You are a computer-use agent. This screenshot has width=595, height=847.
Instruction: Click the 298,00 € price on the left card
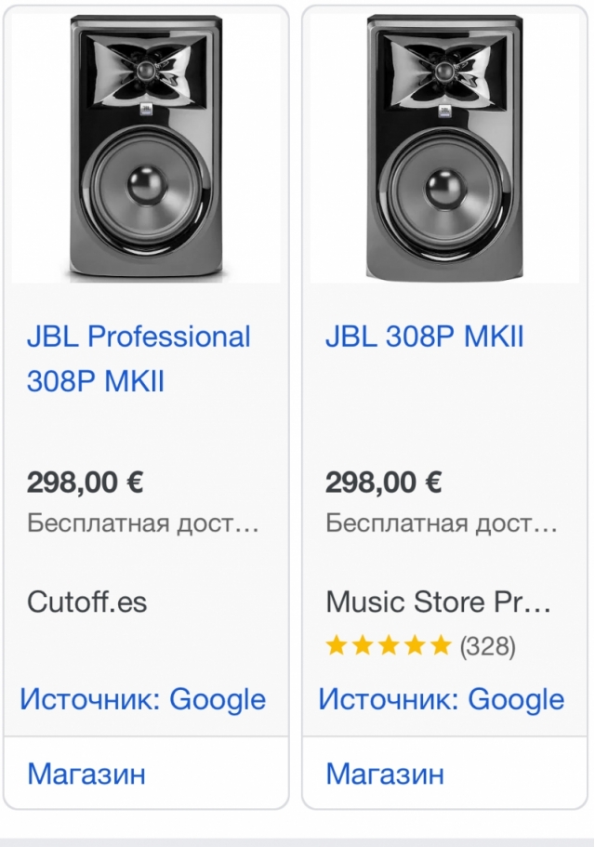tap(85, 483)
